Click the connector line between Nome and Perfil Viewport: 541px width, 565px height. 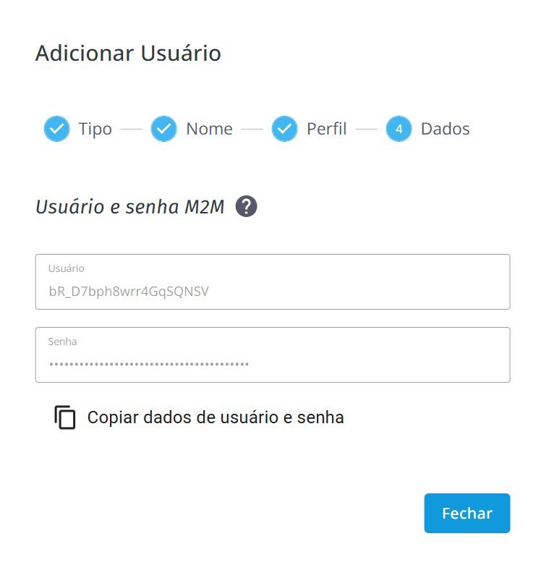tap(252, 129)
